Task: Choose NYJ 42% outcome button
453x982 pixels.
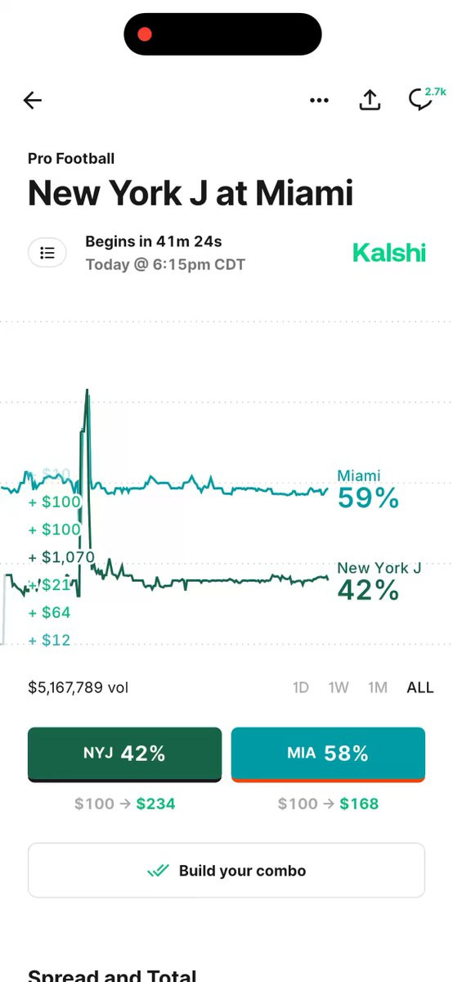Action: [124, 754]
